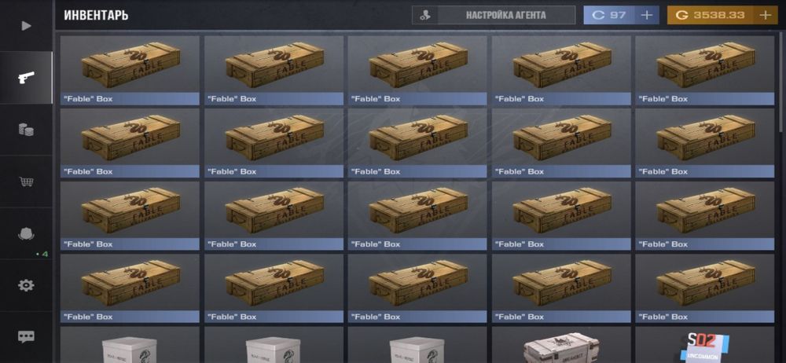Add silver coins with plus button
The width and height of the screenshot is (786, 363).
point(647,15)
